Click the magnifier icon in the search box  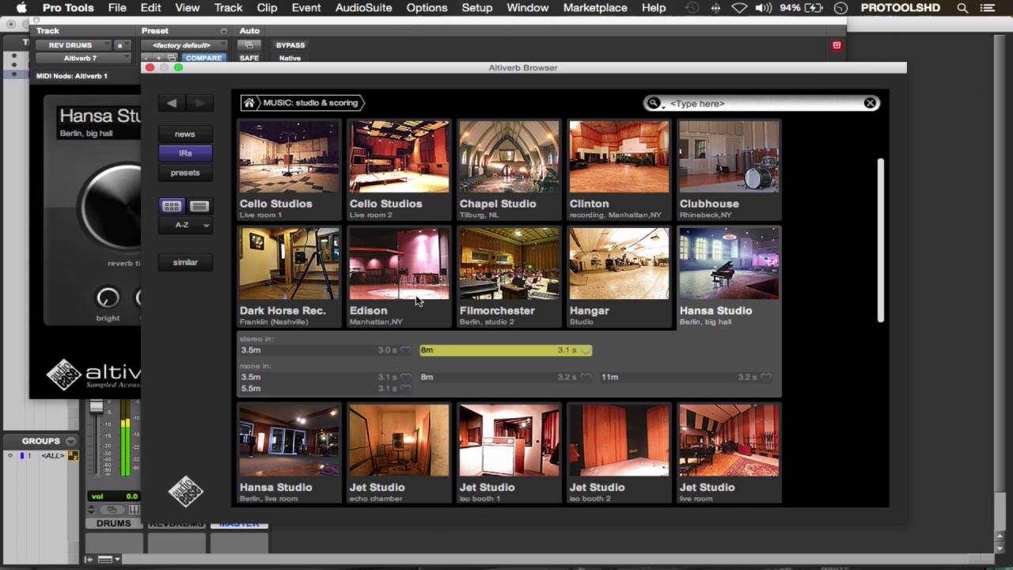pos(654,103)
